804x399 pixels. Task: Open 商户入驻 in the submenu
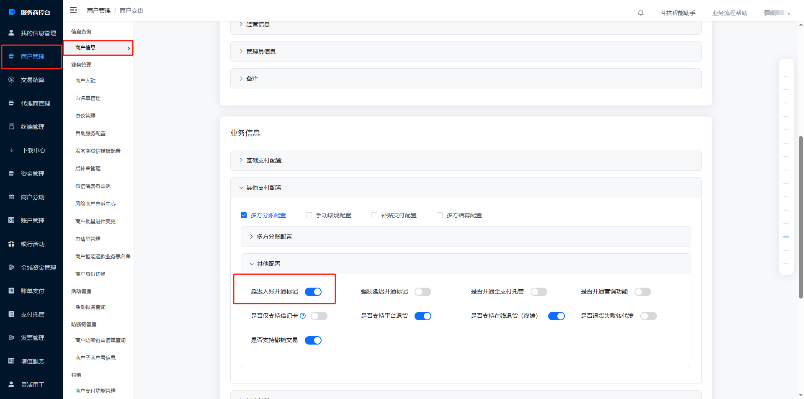click(85, 81)
